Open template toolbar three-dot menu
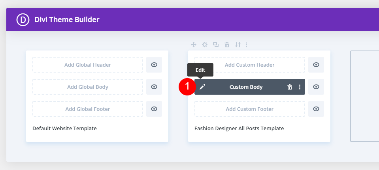 (x=246, y=45)
